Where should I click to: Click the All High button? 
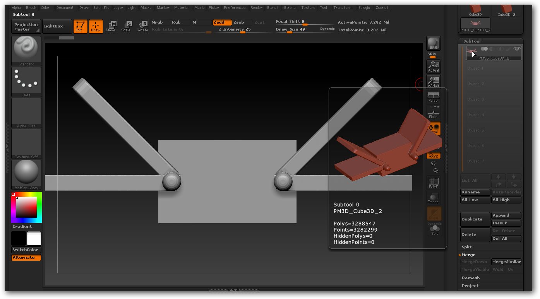tap(506, 200)
